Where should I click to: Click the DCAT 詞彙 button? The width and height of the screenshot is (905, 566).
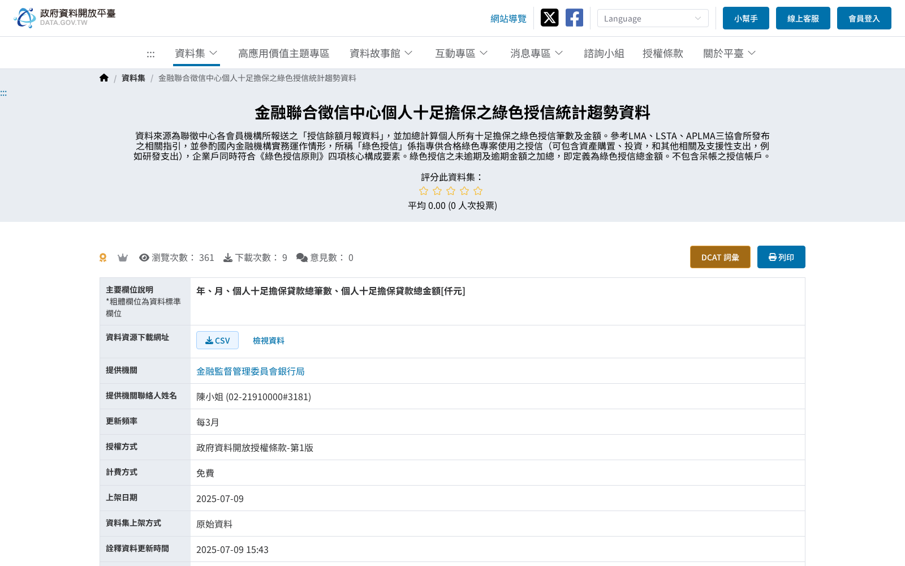[x=720, y=257]
